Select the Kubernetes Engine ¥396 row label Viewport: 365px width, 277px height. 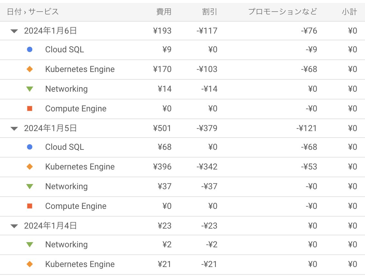click(80, 167)
